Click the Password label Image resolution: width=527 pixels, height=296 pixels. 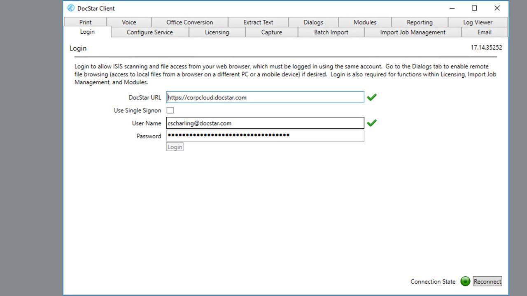(149, 136)
